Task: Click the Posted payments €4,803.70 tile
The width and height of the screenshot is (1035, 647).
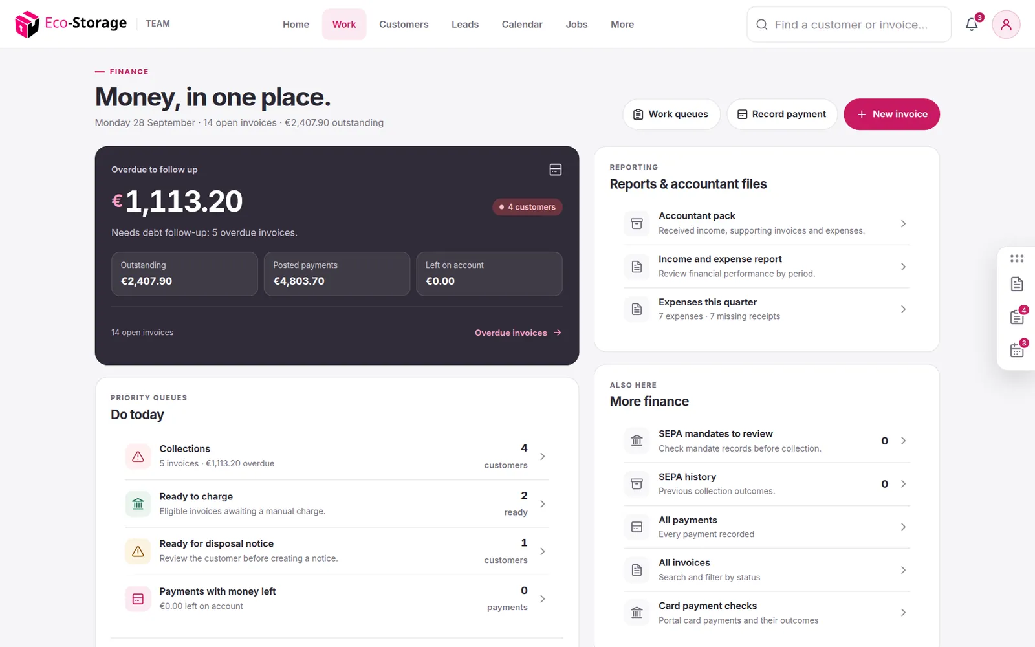Action: coord(337,274)
